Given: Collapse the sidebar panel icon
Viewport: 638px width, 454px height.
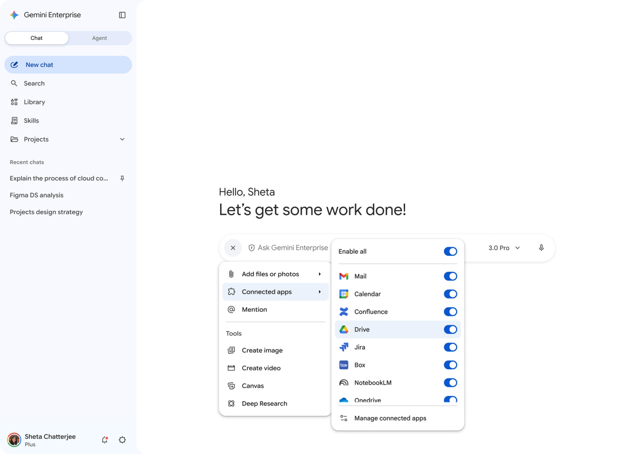Looking at the screenshot, I should pyautogui.click(x=122, y=15).
